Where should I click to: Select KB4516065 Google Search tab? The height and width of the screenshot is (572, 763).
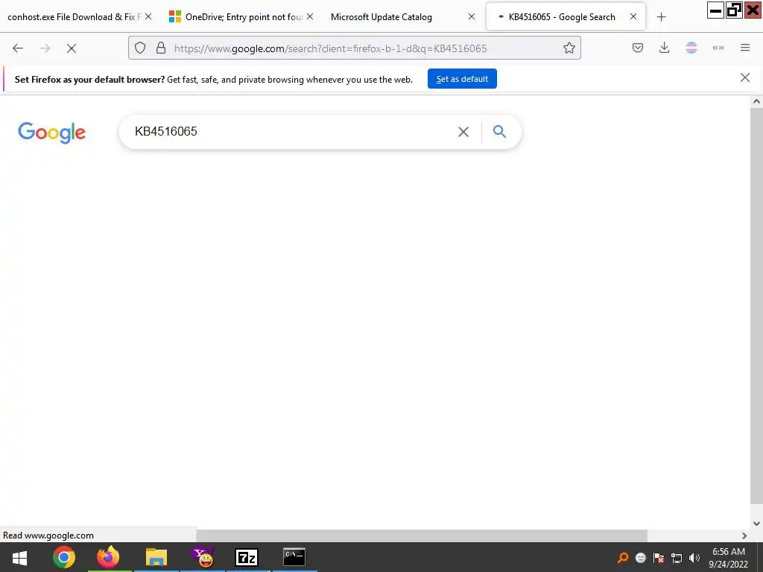click(x=562, y=17)
